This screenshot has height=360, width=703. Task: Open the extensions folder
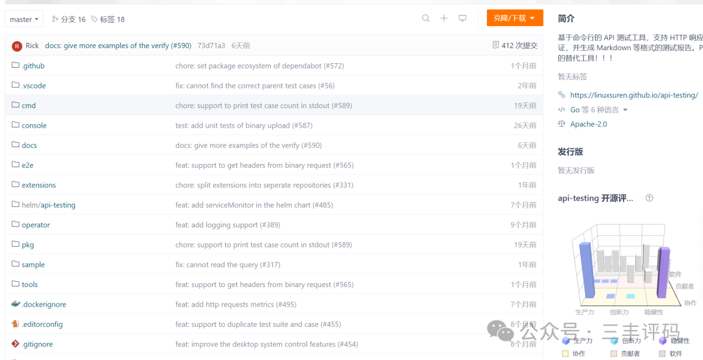[38, 185]
